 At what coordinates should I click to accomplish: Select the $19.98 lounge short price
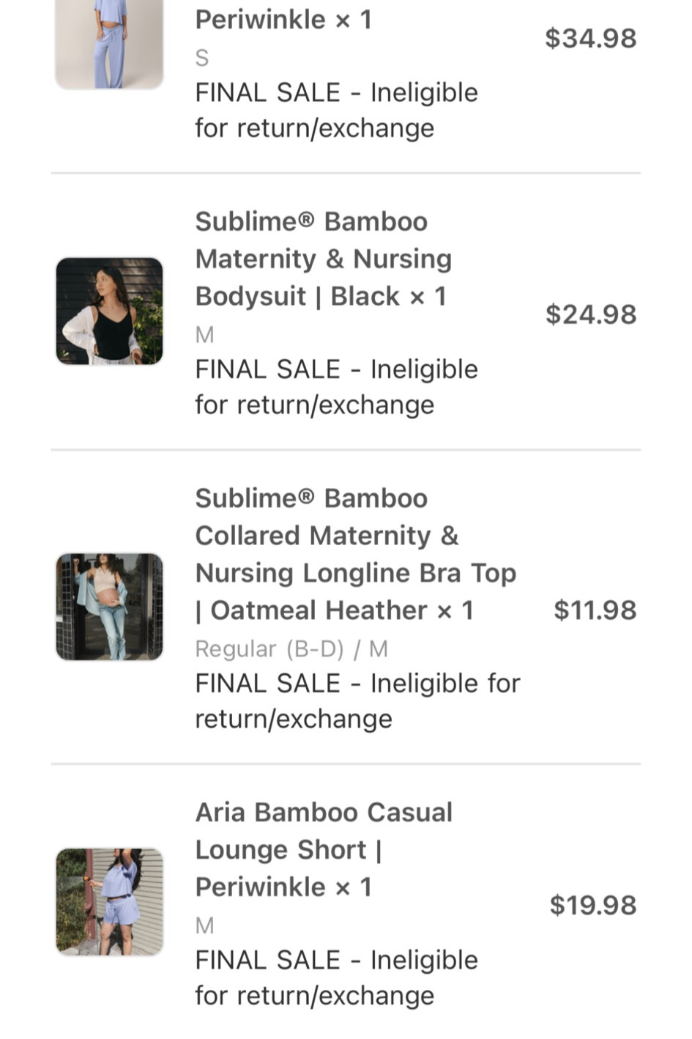(x=592, y=905)
